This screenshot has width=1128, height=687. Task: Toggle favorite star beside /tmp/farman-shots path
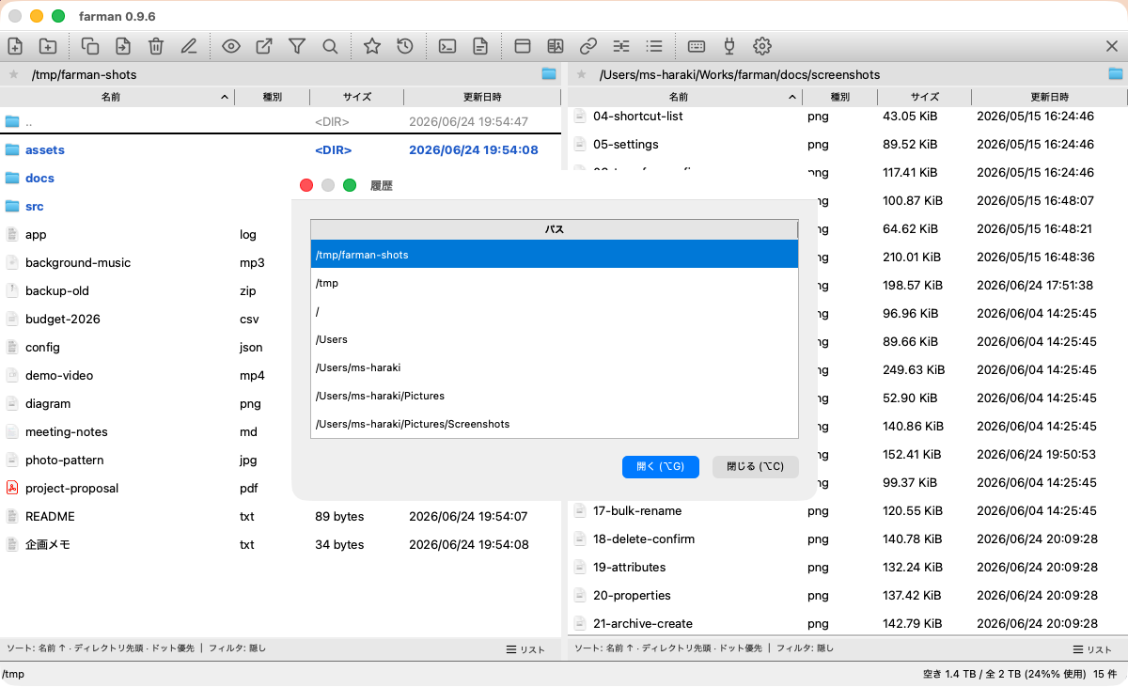[x=13, y=74]
